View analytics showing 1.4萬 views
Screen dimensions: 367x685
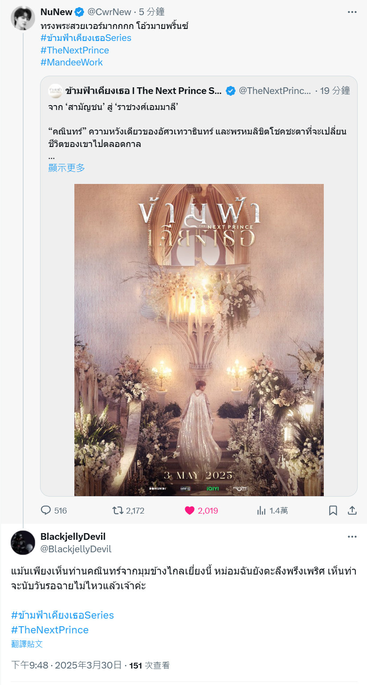[273, 510]
